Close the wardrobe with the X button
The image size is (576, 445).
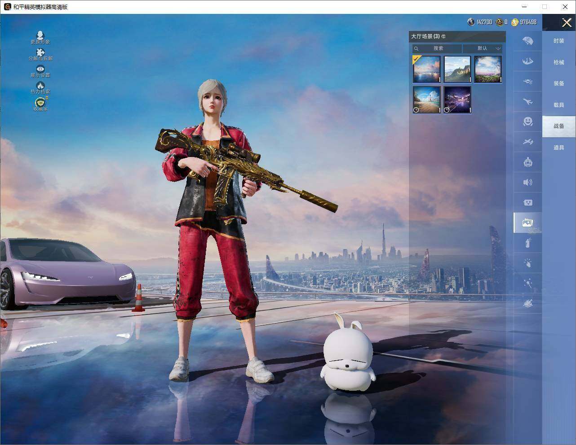[567, 22]
